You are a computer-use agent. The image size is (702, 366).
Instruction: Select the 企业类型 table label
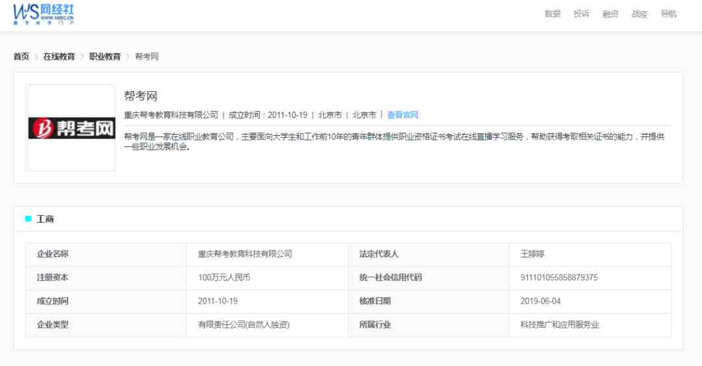click(53, 324)
